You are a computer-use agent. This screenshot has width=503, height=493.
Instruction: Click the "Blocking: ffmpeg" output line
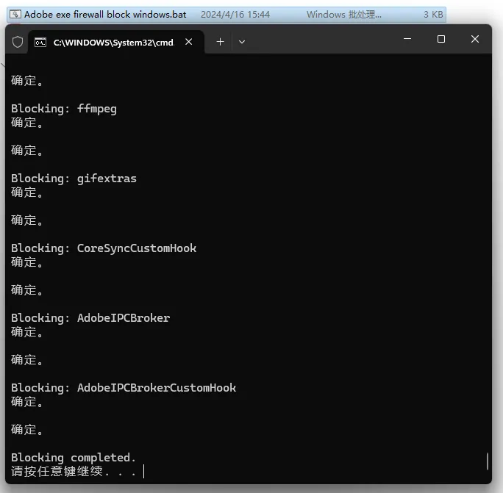64,109
